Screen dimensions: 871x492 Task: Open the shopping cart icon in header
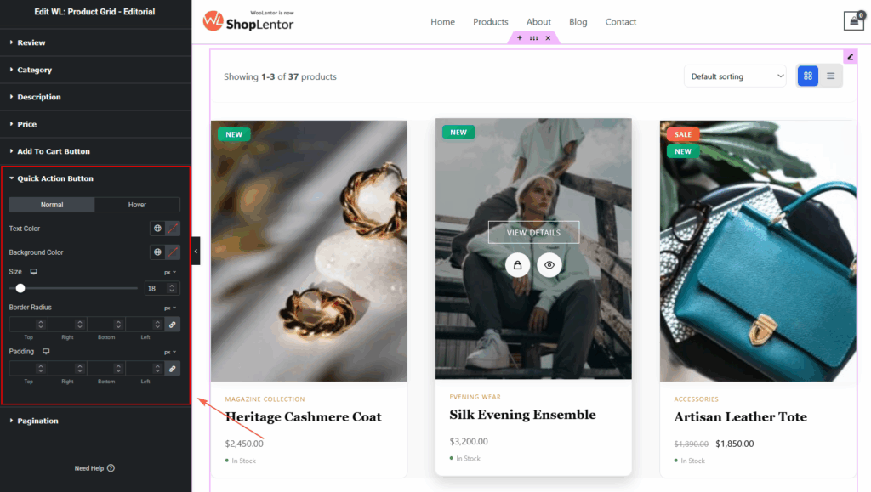point(854,21)
